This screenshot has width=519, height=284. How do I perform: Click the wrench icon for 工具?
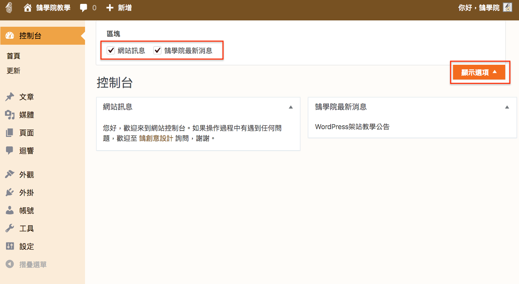10,228
